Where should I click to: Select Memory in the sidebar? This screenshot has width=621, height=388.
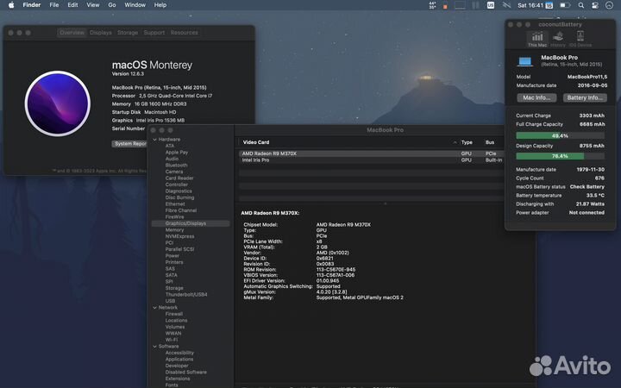click(174, 230)
